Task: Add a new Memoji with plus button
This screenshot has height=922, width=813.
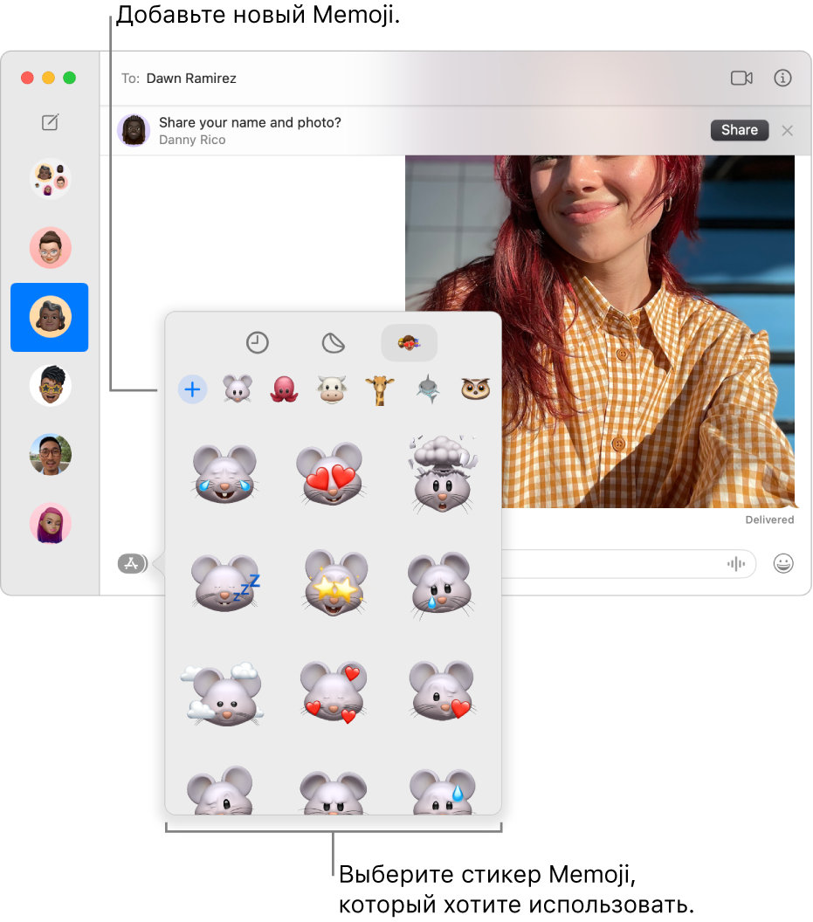Action: pos(192,389)
